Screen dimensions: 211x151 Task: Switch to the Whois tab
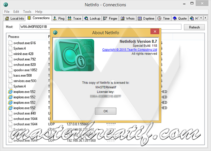pyautogui.click(x=128, y=18)
